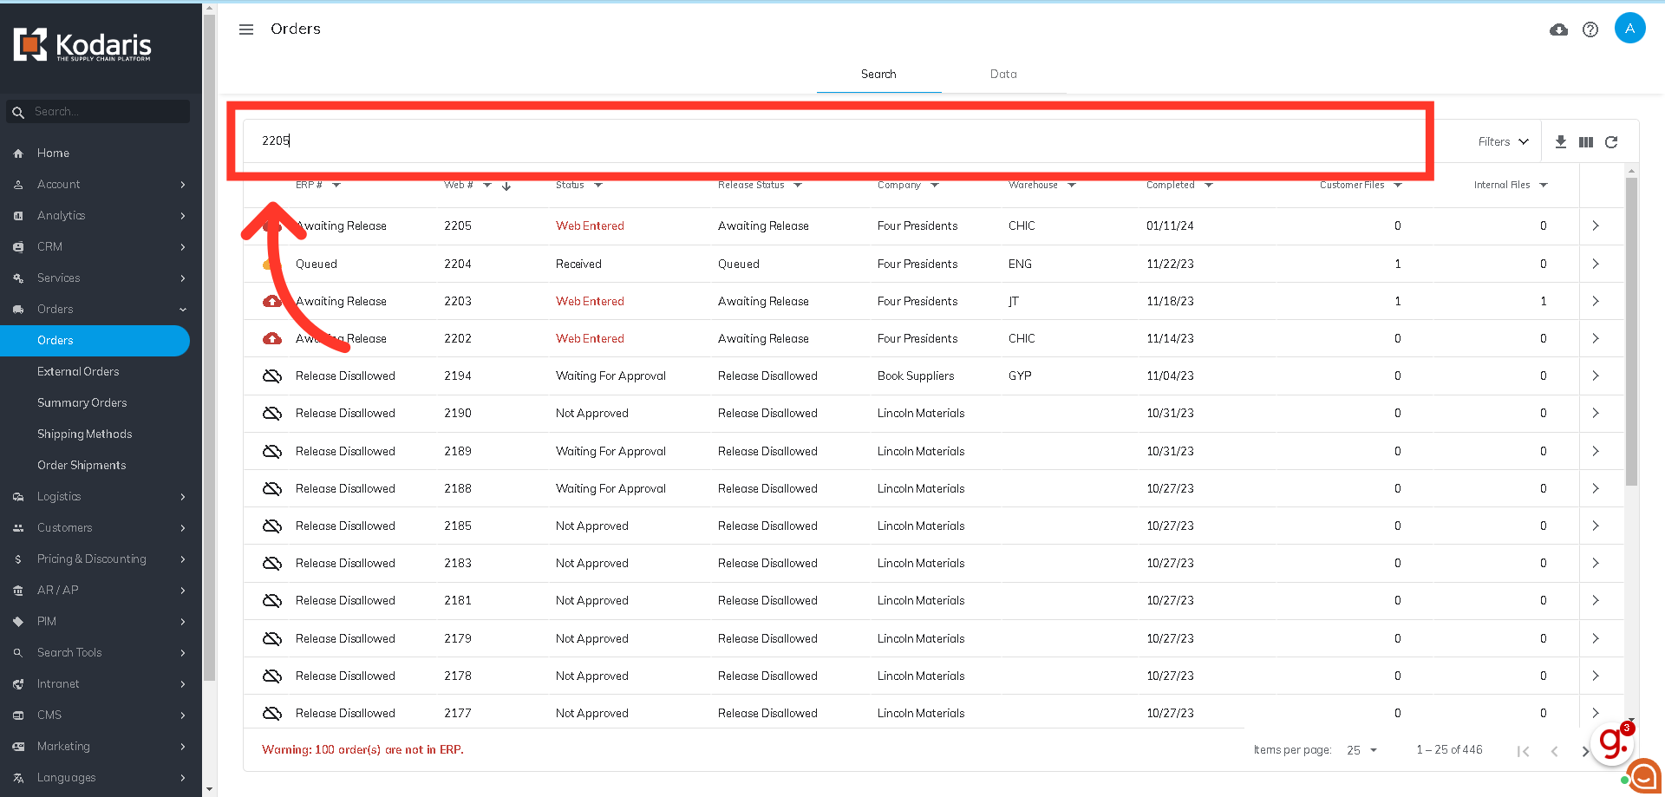Sort by Web # descending arrow
1665x797 pixels.
click(506, 186)
